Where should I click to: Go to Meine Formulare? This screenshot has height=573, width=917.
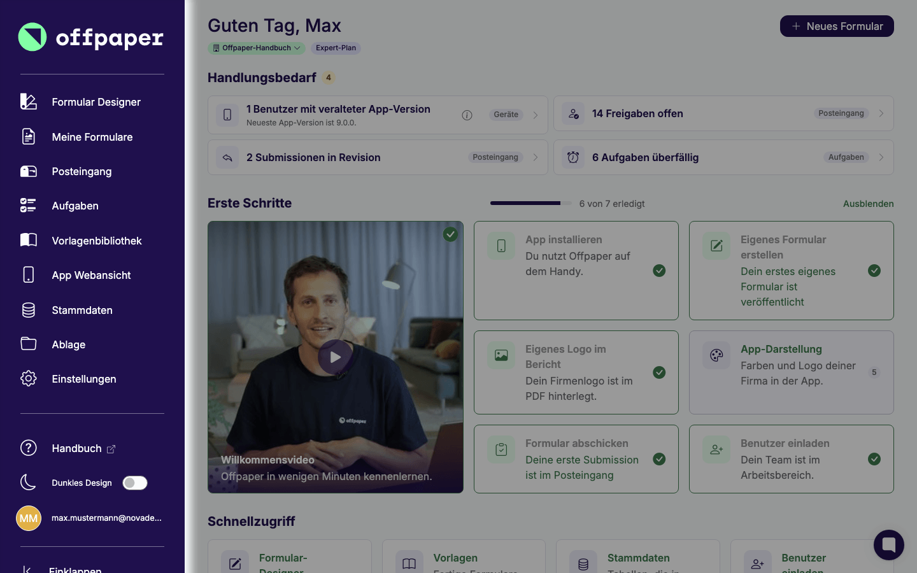[92, 137]
